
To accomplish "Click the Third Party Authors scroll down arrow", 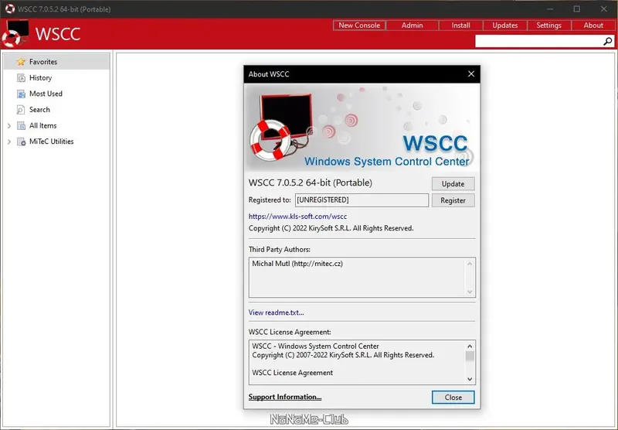I will point(470,292).
